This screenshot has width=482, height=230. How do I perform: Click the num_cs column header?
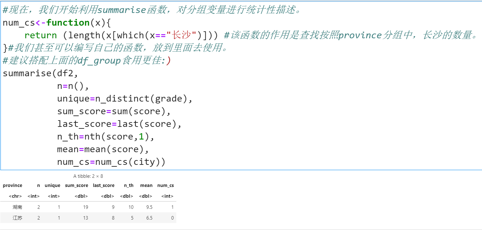[x=165, y=185]
